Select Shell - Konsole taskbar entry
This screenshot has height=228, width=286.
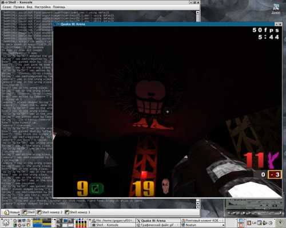[113, 225]
